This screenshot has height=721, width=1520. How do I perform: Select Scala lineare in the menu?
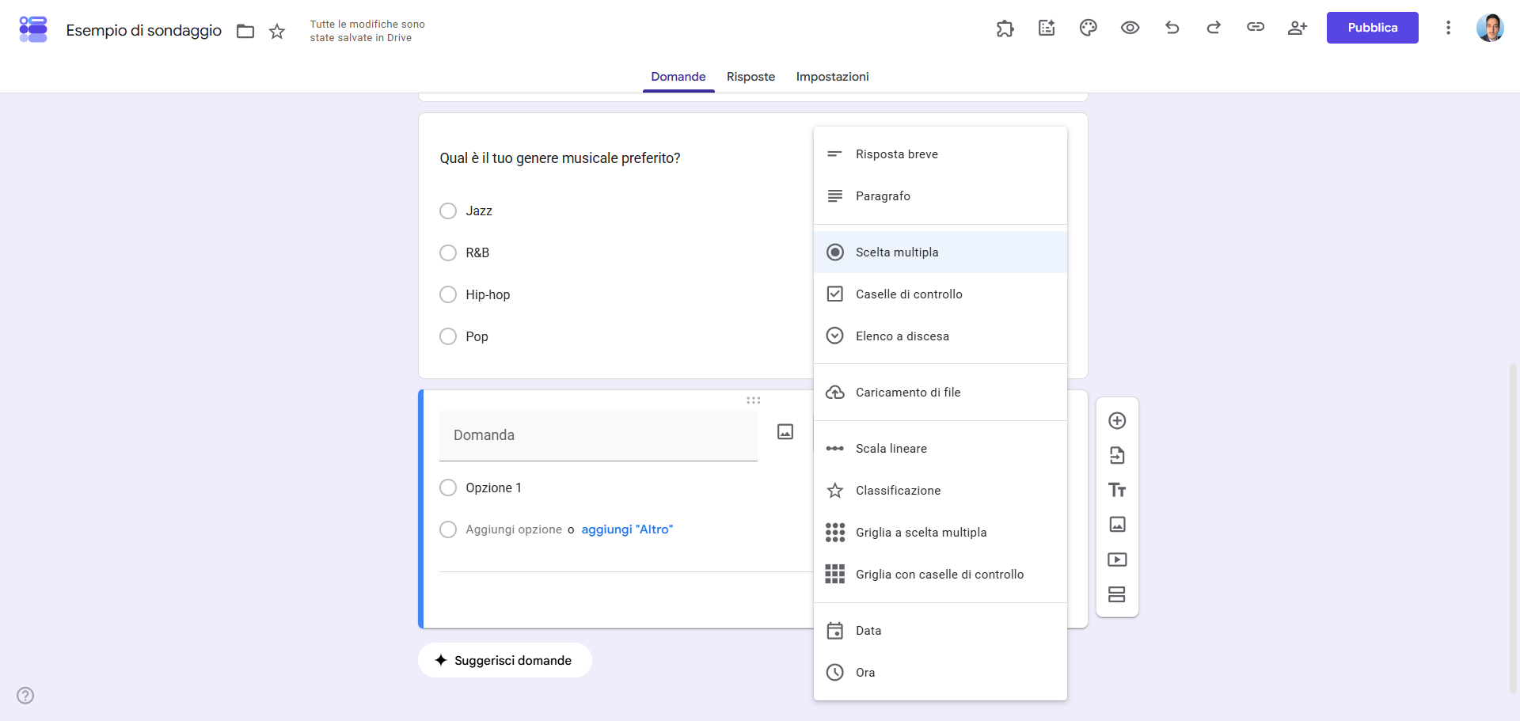coord(940,449)
